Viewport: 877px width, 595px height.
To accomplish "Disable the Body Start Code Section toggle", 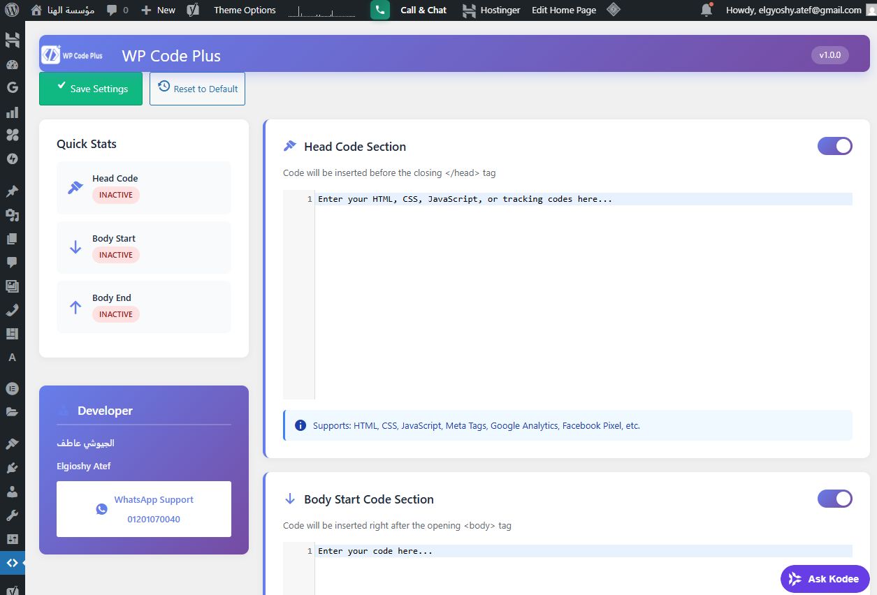I will tap(835, 499).
